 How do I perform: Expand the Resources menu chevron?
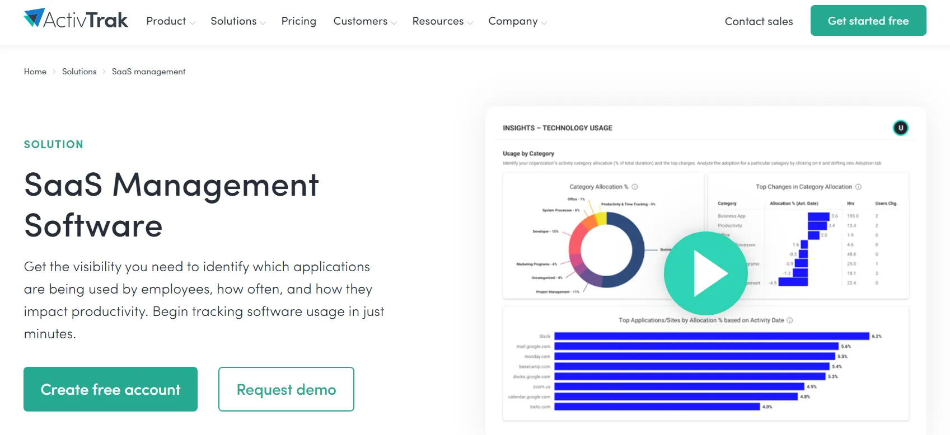pos(470,23)
